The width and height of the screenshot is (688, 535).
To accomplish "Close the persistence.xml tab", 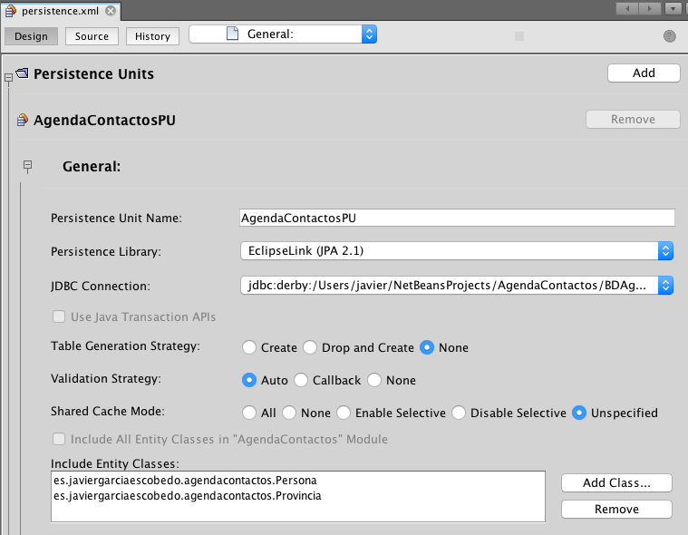I will 110,12.
